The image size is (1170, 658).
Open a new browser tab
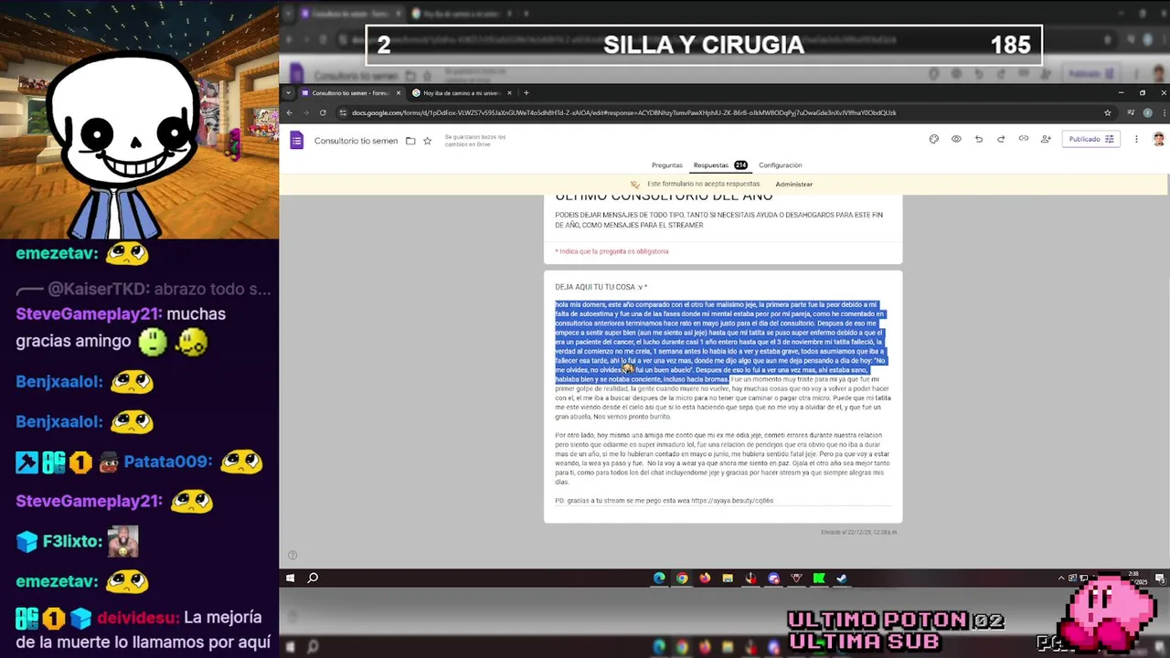(526, 92)
